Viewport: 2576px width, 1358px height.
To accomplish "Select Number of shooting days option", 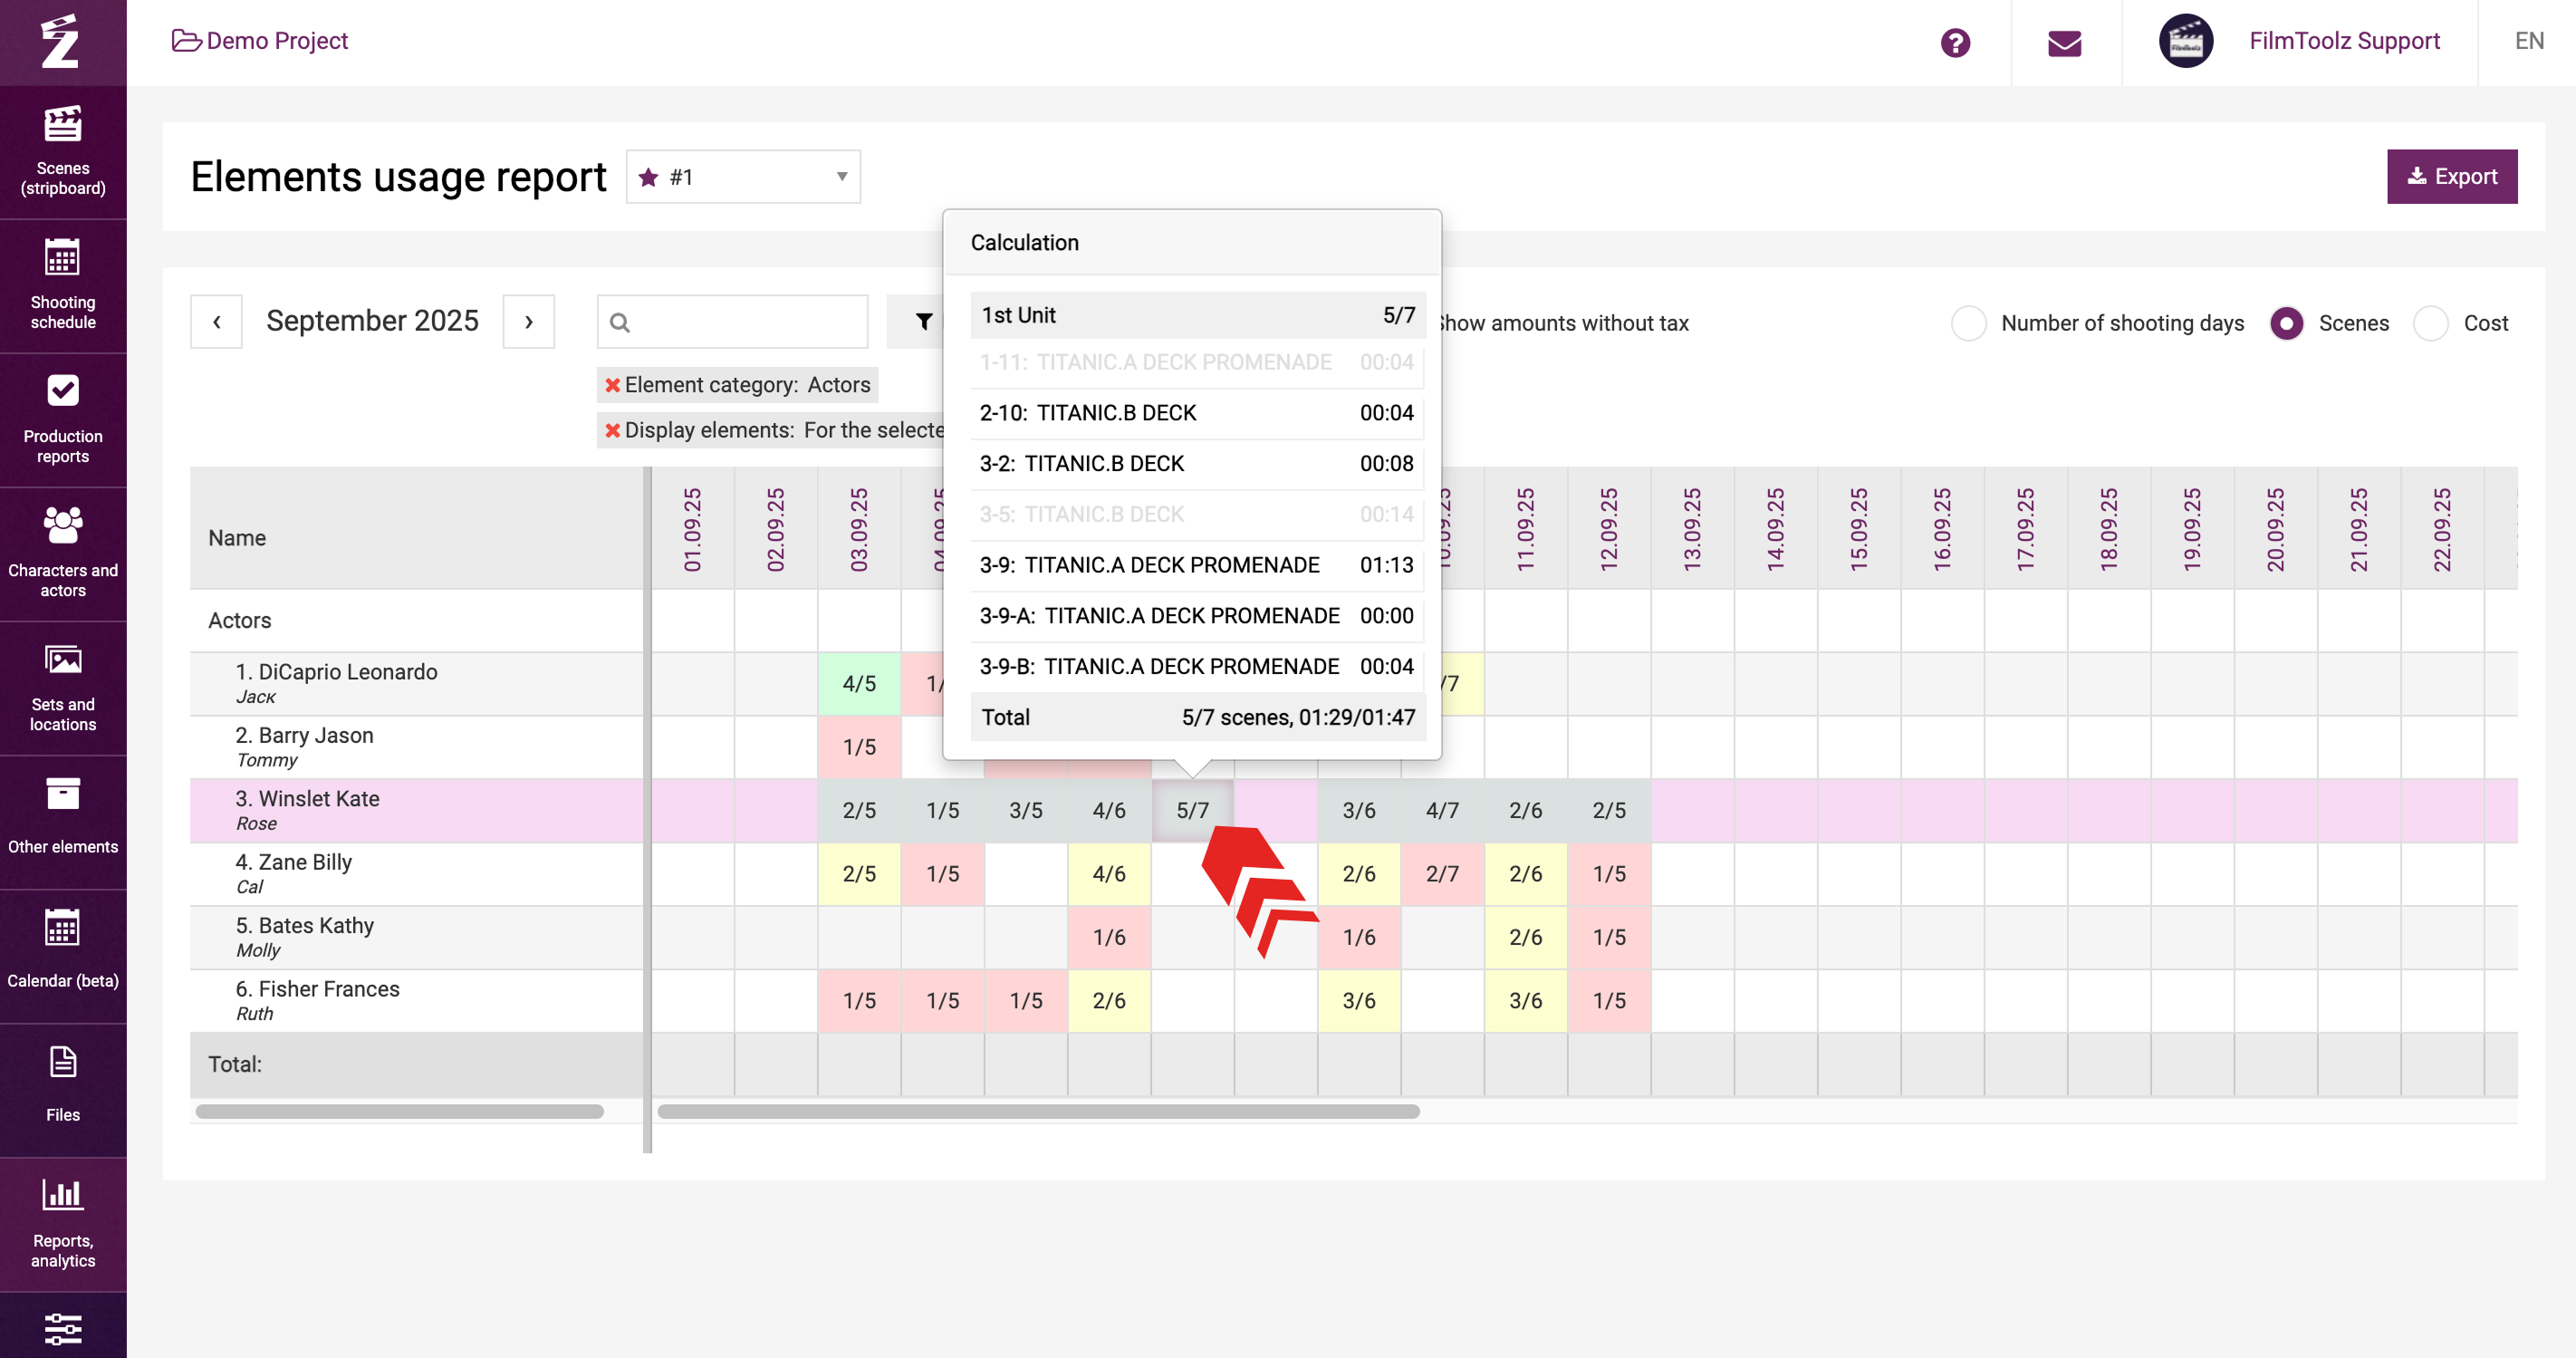I will tap(1968, 323).
